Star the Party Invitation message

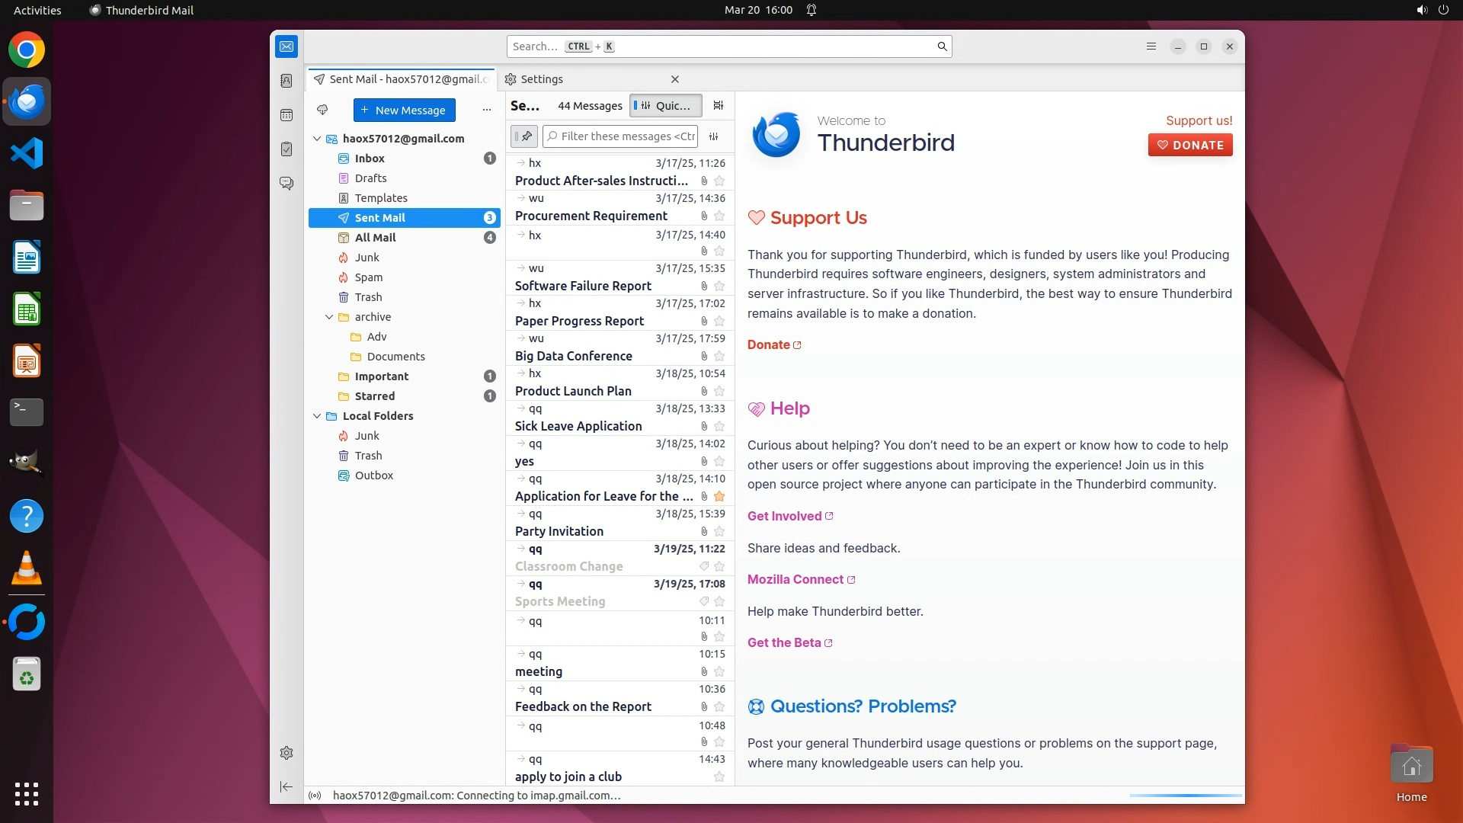coord(719,532)
